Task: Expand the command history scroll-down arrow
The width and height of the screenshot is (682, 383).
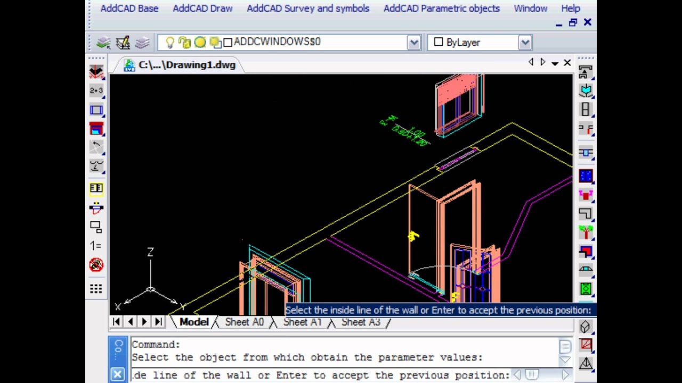Action: [x=565, y=360]
